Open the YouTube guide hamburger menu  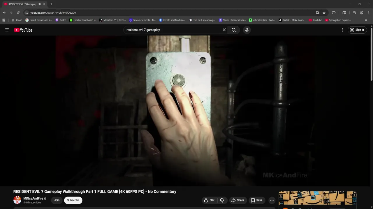tap(7, 30)
